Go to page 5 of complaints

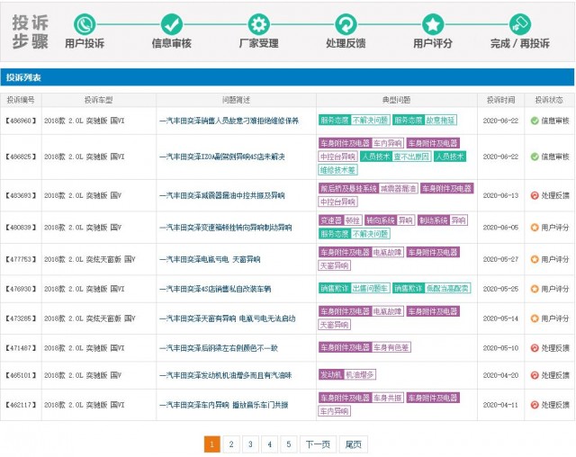click(x=288, y=444)
